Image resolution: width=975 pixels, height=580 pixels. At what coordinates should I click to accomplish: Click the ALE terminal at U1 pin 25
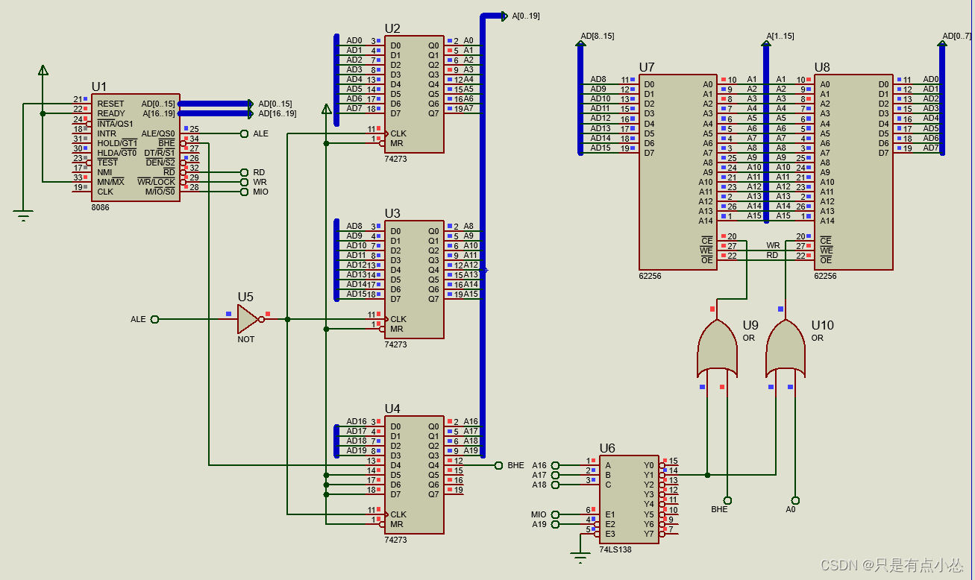244,133
